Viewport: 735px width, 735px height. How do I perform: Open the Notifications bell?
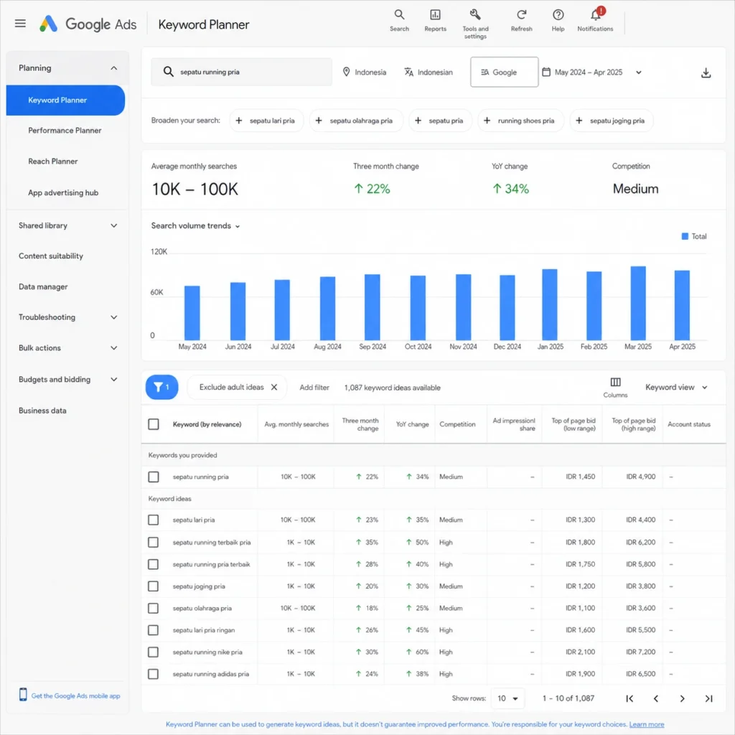595,20
